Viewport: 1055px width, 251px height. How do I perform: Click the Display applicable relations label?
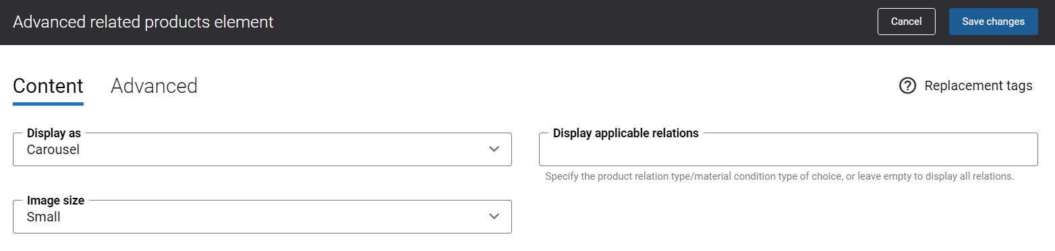[x=626, y=133]
